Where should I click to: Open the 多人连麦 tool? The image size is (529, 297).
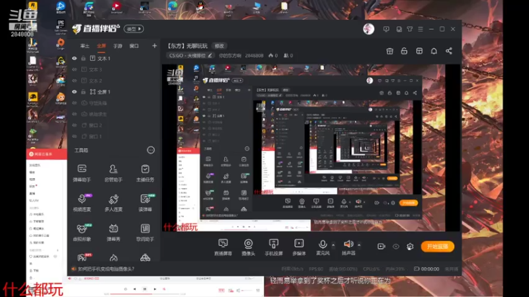coord(113,203)
